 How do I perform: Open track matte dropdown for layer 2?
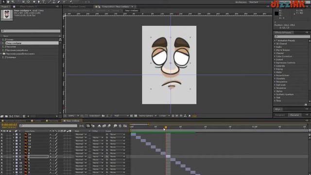pos(98,138)
